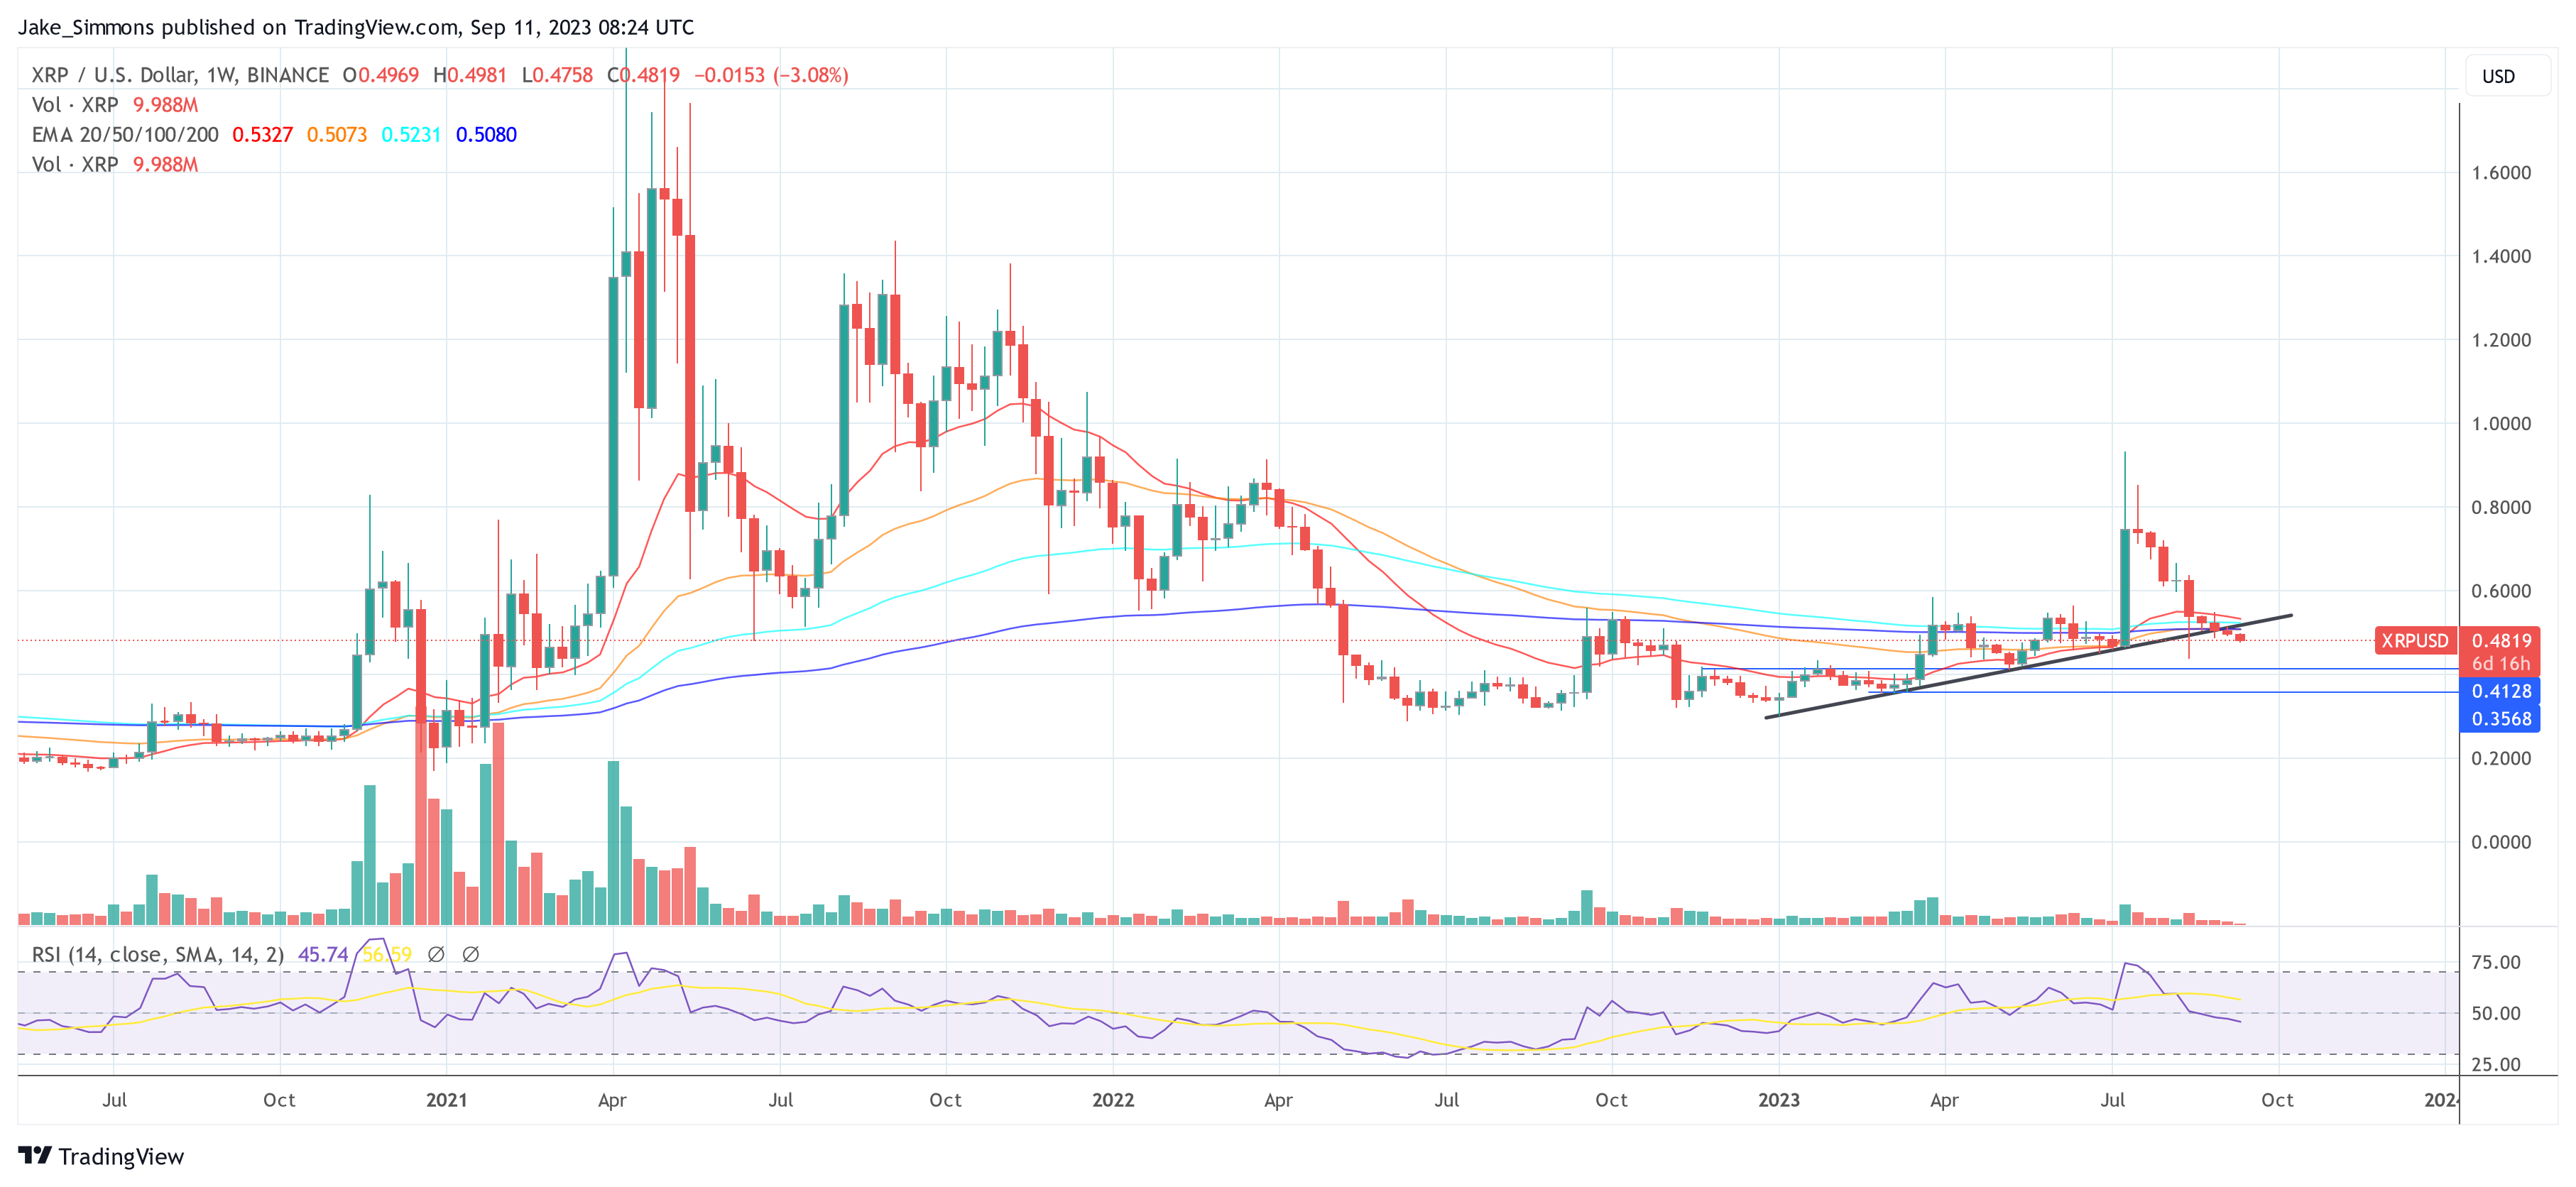2576x1187 pixels.
Task: Click the current price 0.4819 axis label
Action: point(2500,640)
